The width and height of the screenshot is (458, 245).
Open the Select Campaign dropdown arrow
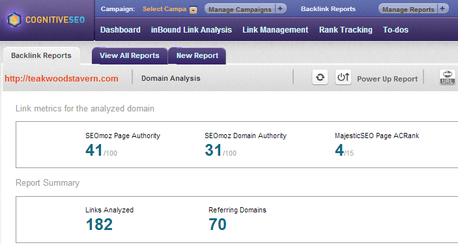tap(193, 10)
